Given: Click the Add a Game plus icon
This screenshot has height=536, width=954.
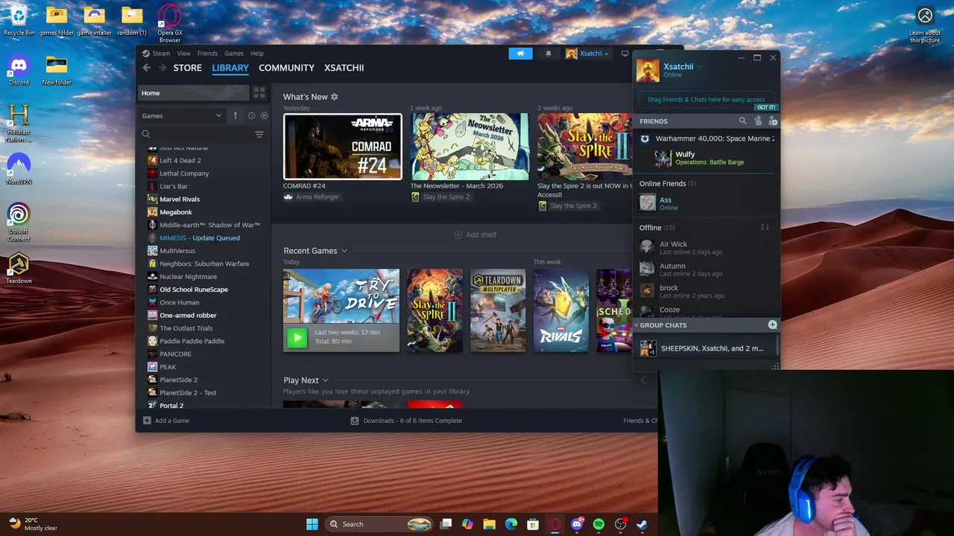Looking at the screenshot, I should point(145,421).
